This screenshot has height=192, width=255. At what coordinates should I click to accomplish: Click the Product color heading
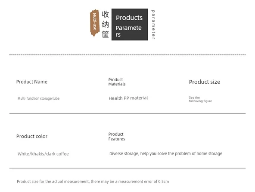point(32,137)
